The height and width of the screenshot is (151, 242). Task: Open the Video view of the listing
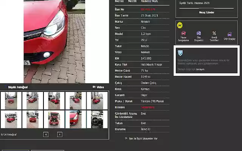[x=98, y=87]
